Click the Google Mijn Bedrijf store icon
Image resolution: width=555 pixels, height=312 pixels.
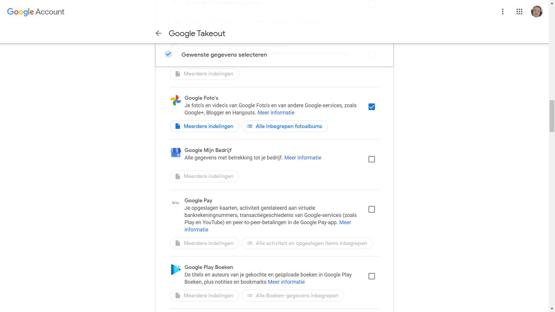(x=175, y=153)
